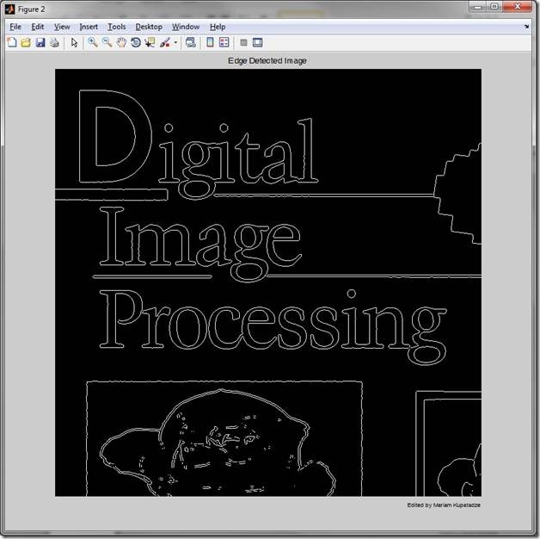Enable the Rotate 3D tool
The width and height of the screenshot is (540, 539).
[x=136, y=42]
